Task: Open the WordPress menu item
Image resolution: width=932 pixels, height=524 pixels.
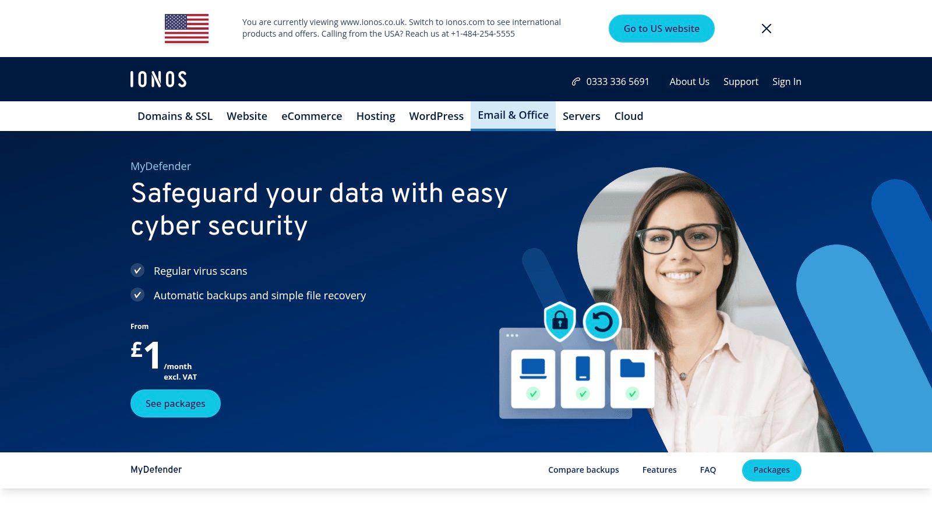Action: (x=436, y=116)
